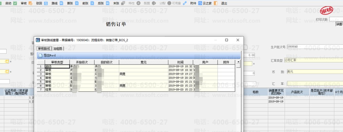This screenshot has height=132, width=343.
Task: Click the 意见 column header
Action: pos(143,62)
